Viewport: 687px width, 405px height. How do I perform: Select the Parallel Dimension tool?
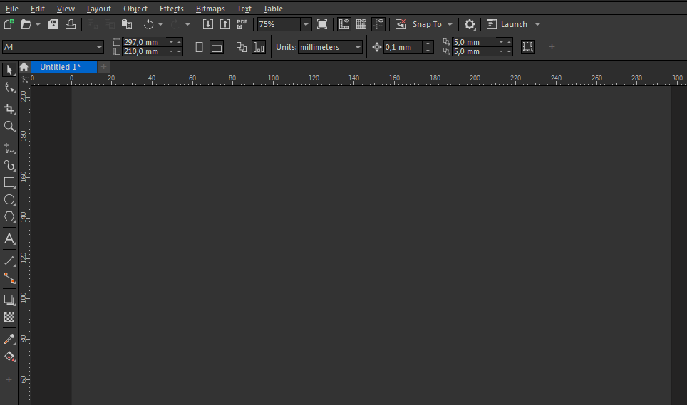(x=9, y=261)
